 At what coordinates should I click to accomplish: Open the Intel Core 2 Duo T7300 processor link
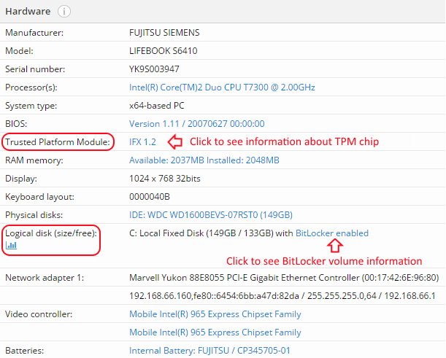coord(222,87)
